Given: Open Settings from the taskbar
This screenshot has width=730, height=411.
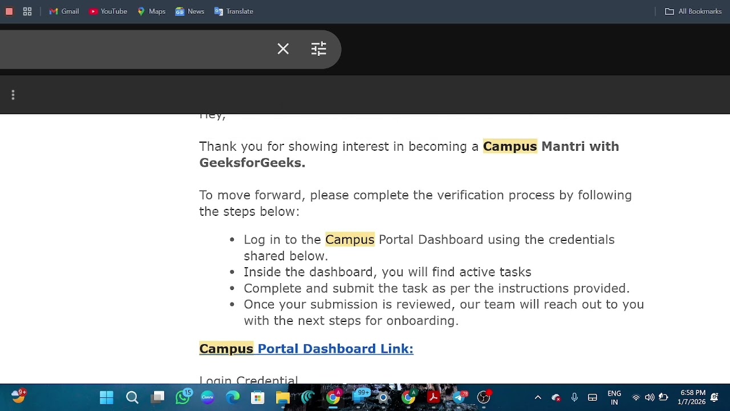Looking at the screenshot, I should (383, 397).
